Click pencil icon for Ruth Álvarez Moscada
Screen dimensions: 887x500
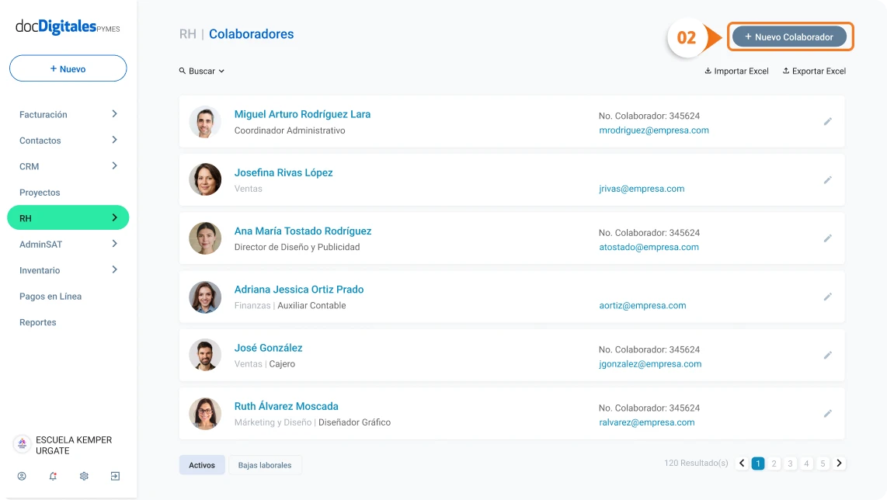coord(828,414)
